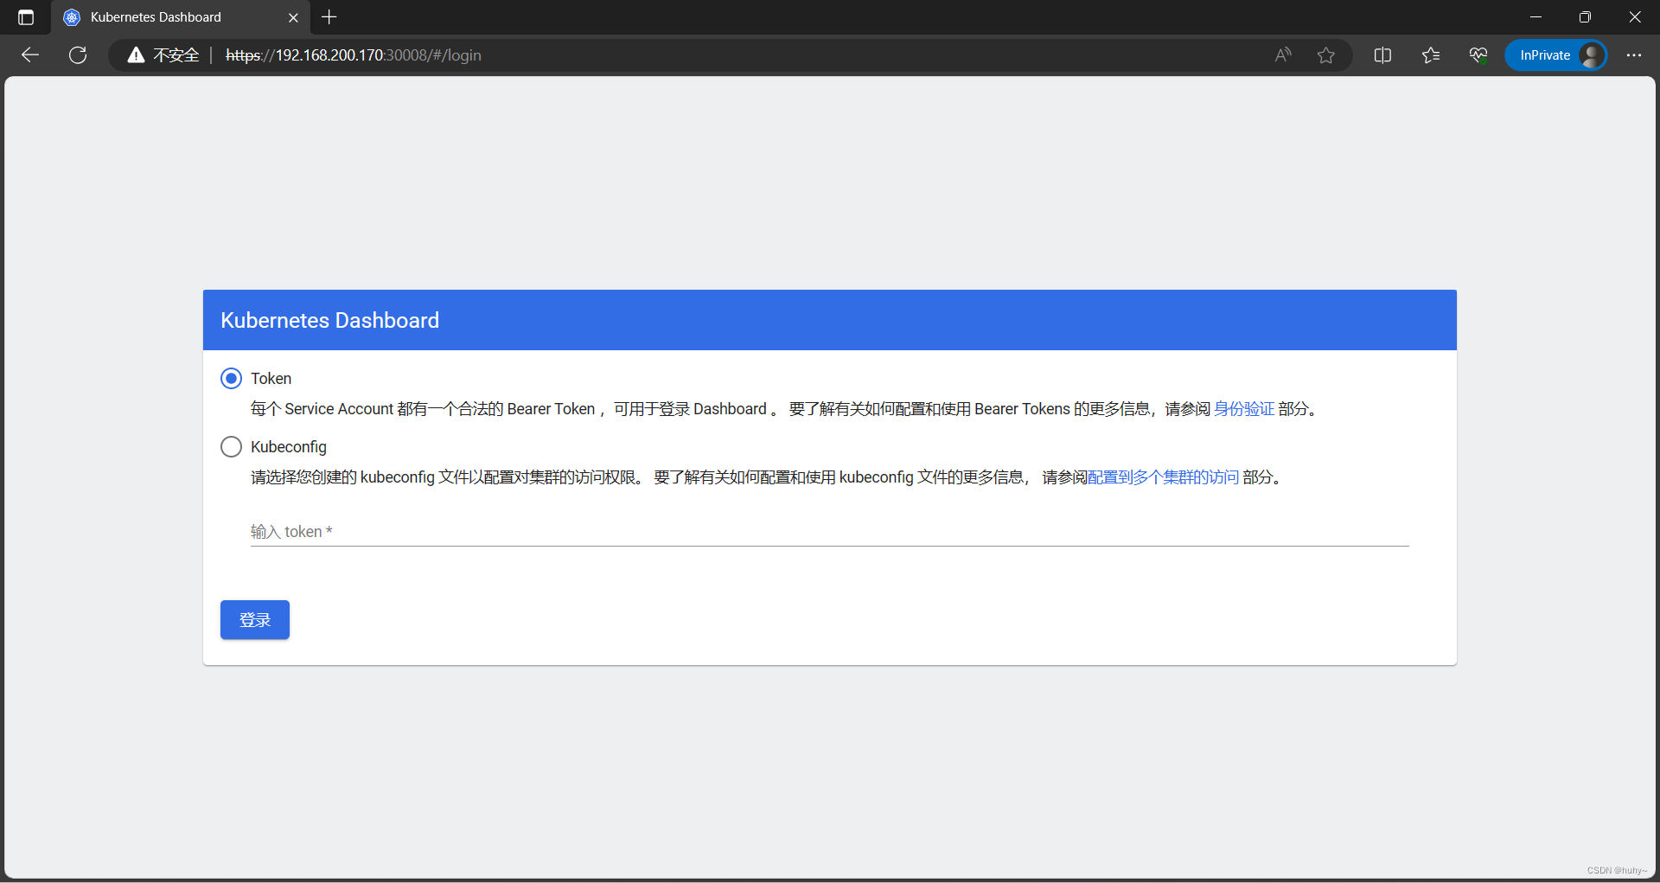Go back using the browser back arrow
The image size is (1660, 883).
tap(30, 55)
